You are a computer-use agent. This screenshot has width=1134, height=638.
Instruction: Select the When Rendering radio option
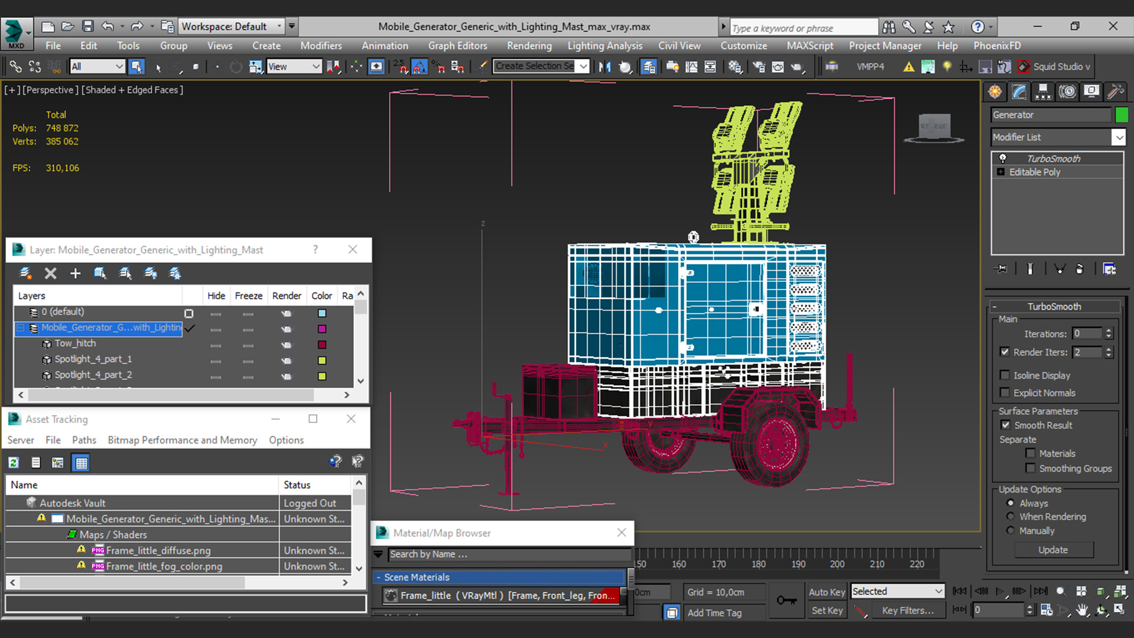click(x=1011, y=517)
